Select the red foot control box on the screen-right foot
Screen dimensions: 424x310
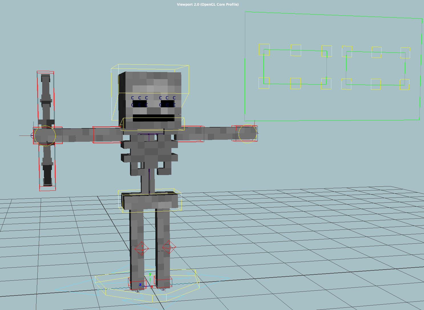[x=163, y=282]
